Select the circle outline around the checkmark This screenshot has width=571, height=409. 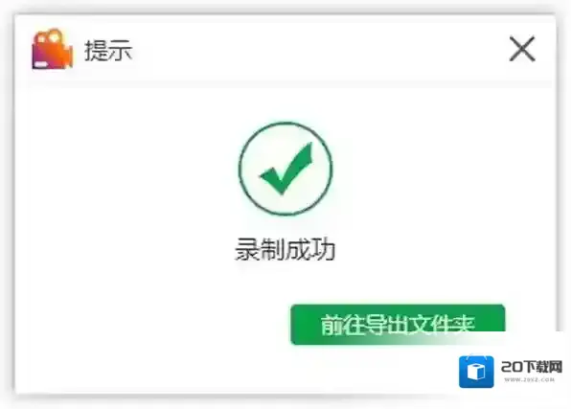285,169
